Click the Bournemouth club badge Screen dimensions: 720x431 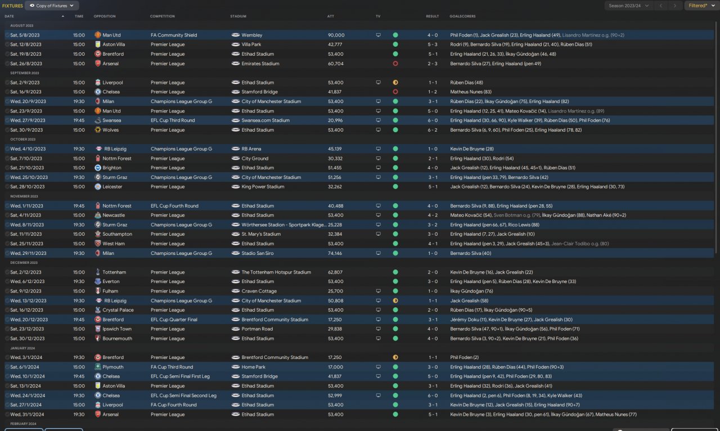click(x=98, y=339)
